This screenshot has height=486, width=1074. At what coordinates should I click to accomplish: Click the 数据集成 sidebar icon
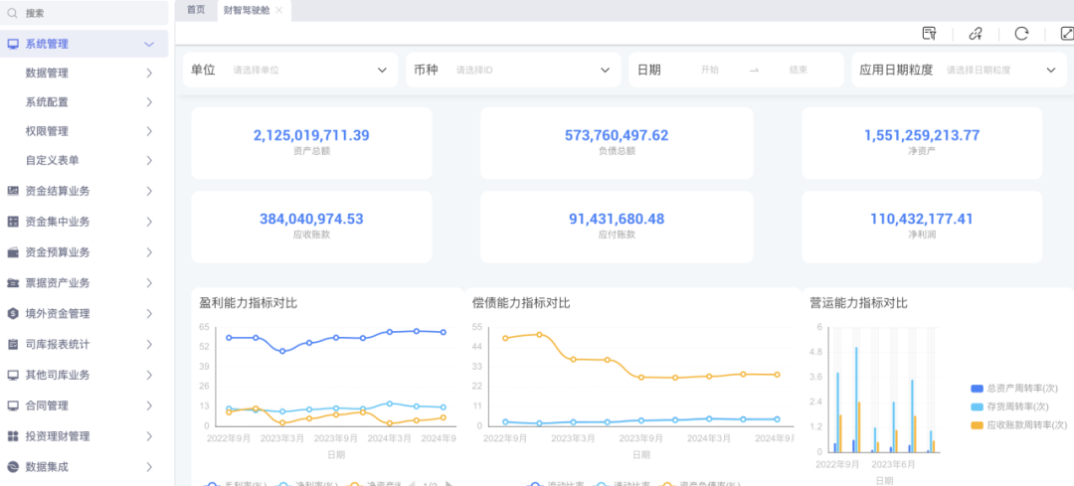click(x=12, y=467)
